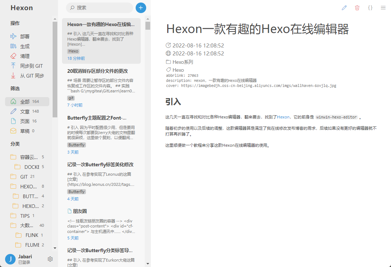Click the deploy (部署) icon
Screen dimensions: 391x267
pos(13,36)
